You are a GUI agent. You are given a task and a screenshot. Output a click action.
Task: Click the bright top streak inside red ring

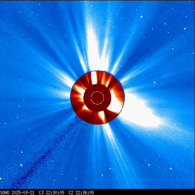click(94, 78)
